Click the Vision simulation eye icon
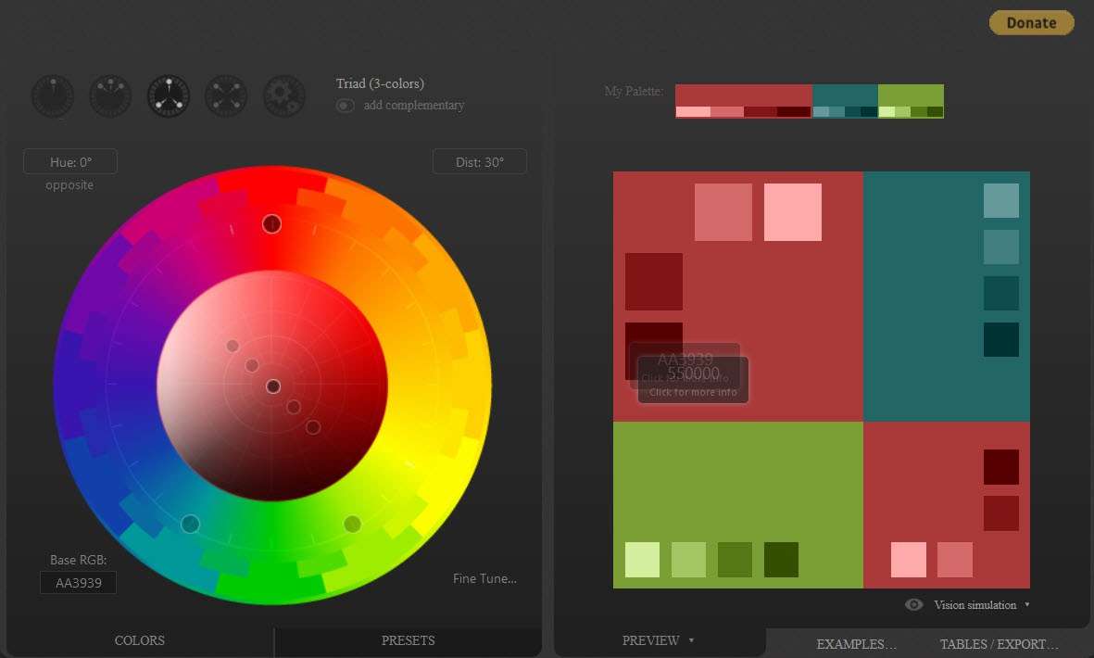Viewport: 1094px width, 658px height. 913,604
